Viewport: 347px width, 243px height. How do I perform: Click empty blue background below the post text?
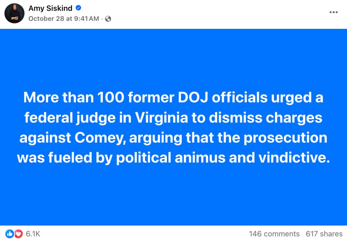tap(173, 196)
